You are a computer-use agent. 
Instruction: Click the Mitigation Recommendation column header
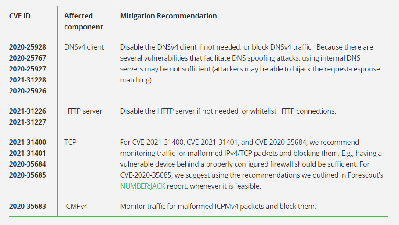click(x=168, y=16)
